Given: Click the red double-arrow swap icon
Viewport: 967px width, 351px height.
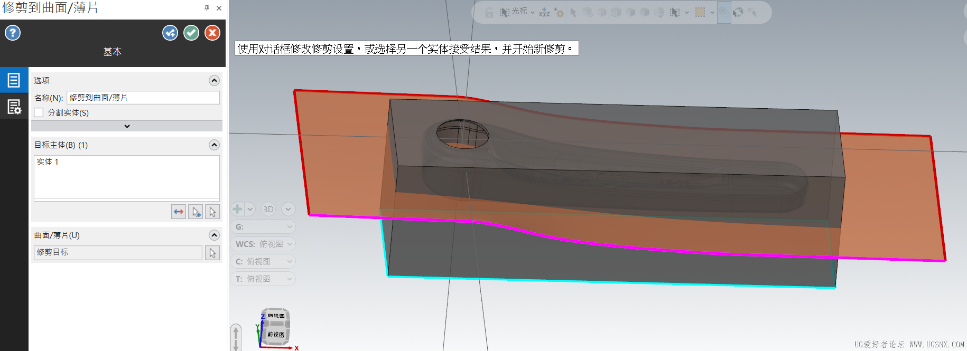Looking at the screenshot, I should pyautogui.click(x=179, y=212).
